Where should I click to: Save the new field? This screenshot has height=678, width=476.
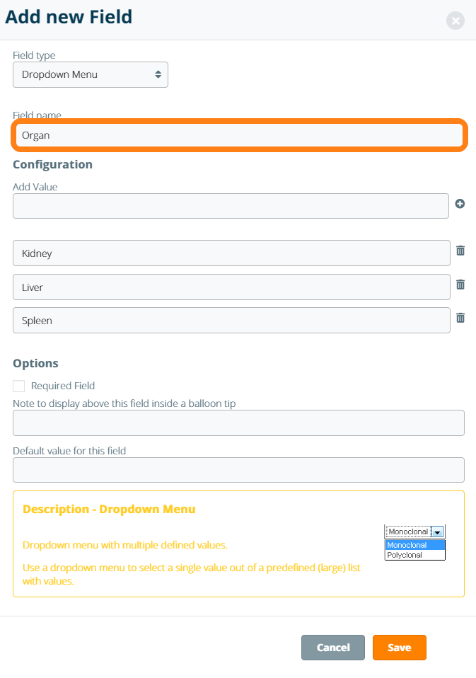pos(399,648)
